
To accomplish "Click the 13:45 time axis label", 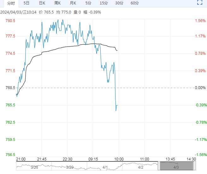I will click(170, 159).
